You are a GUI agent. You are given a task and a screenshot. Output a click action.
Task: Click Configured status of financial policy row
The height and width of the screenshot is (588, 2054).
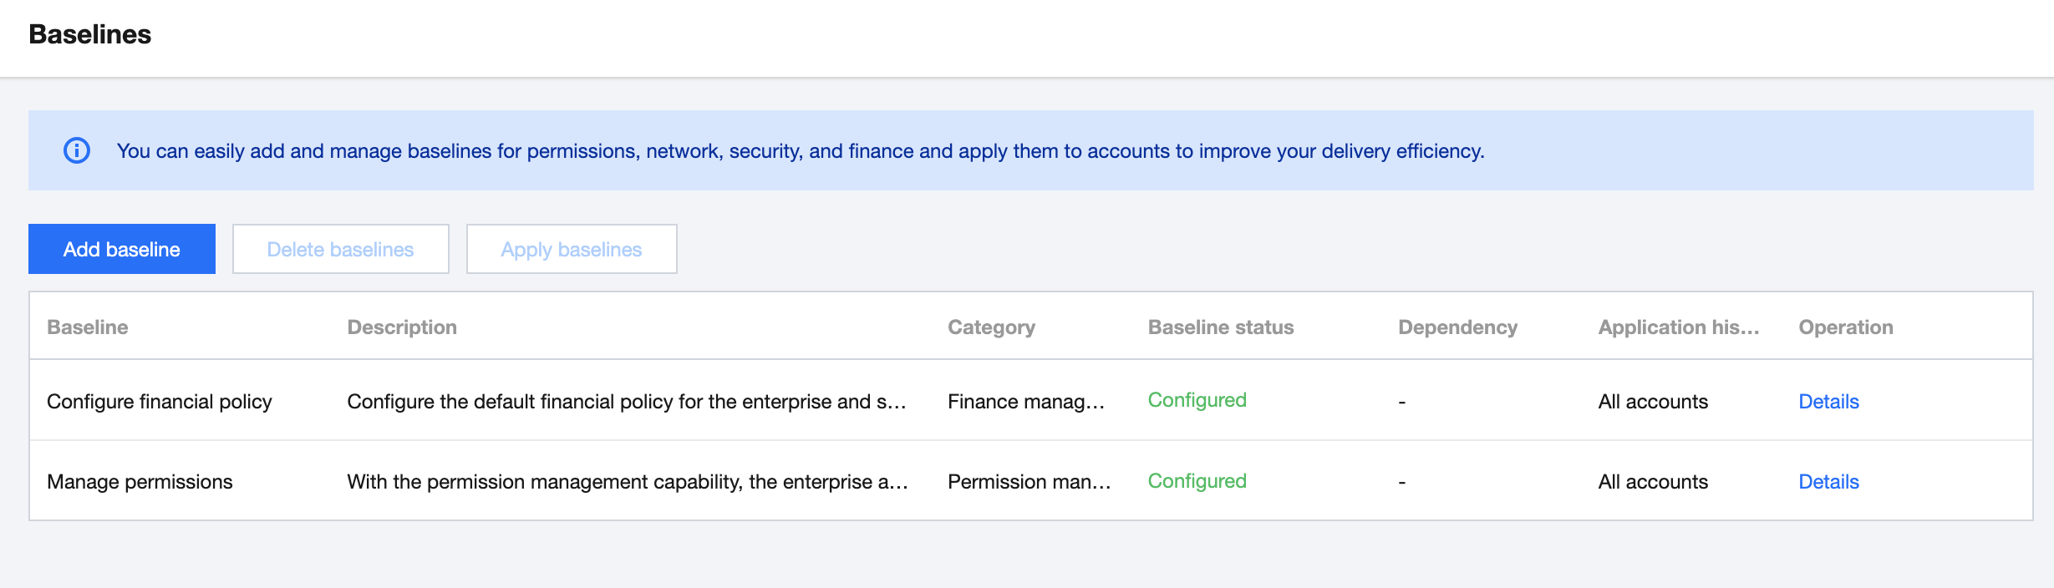[x=1197, y=400]
